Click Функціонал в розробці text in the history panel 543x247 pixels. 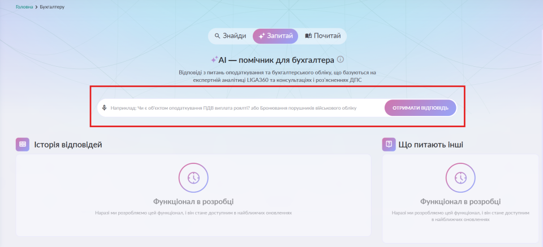click(x=193, y=202)
